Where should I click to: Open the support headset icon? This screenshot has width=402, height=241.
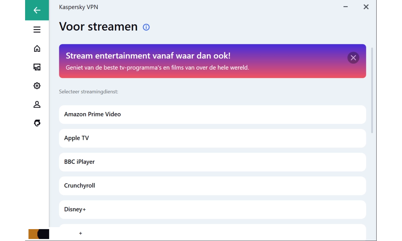37,123
